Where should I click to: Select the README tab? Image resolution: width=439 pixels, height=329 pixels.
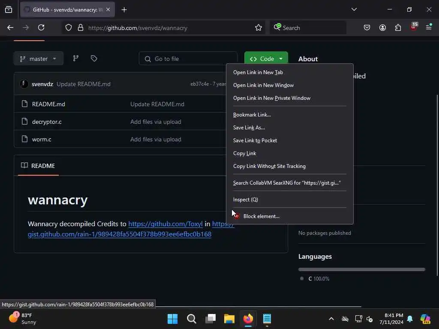[x=38, y=166]
